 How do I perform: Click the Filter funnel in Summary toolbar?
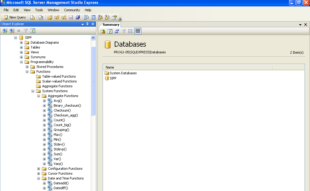[x=124, y=31]
